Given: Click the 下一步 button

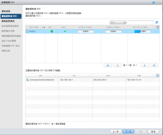Looking at the screenshot, I should [128, 131].
